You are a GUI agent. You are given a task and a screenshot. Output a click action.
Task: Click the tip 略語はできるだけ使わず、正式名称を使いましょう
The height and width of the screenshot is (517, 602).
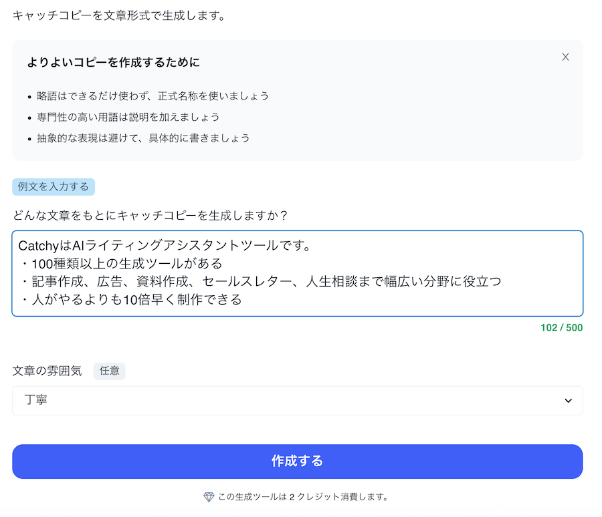point(153,96)
